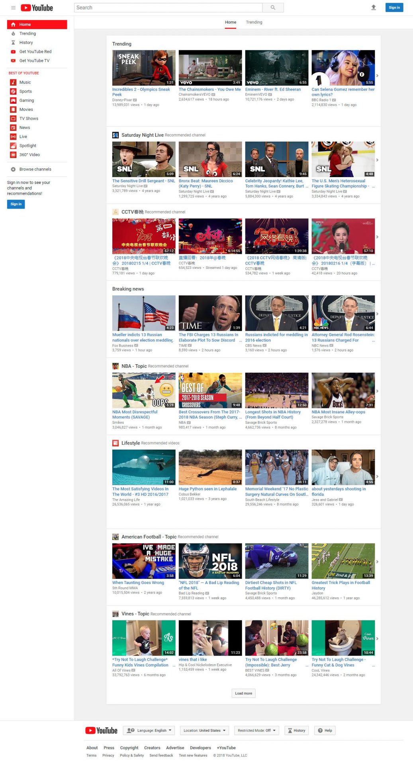Open Mueller indicts 13 Russian nationals video title
This screenshot has width=413, height=766.
tap(143, 338)
